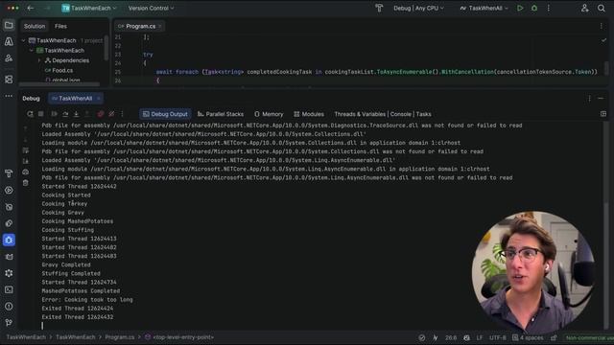Start debugging with the green bug button

(534, 8)
